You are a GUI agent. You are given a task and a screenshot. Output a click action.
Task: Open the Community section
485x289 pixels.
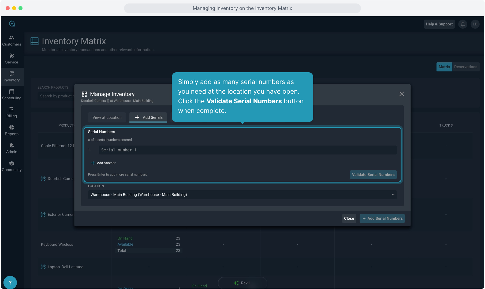coord(12,166)
